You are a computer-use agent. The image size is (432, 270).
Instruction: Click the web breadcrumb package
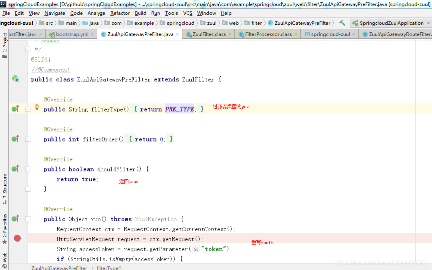[230, 23]
